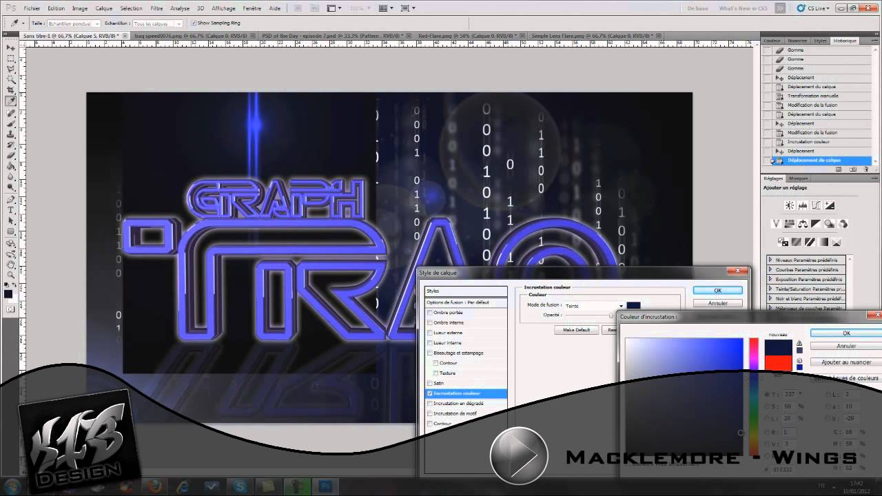The image size is (882, 496).
Task: Select the Move tool in the toolbox
Action: (x=11, y=48)
